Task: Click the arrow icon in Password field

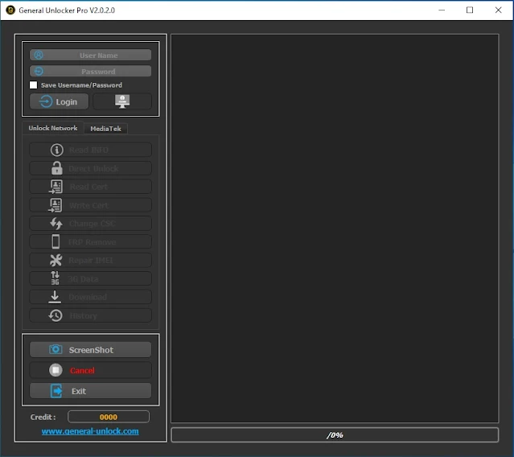Action: [39, 71]
